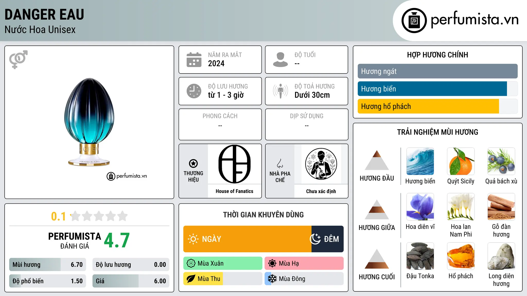The height and width of the screenshot is (296, 527).
Task: Click the Dịp sử dụng card
Action: pos(306,124)
